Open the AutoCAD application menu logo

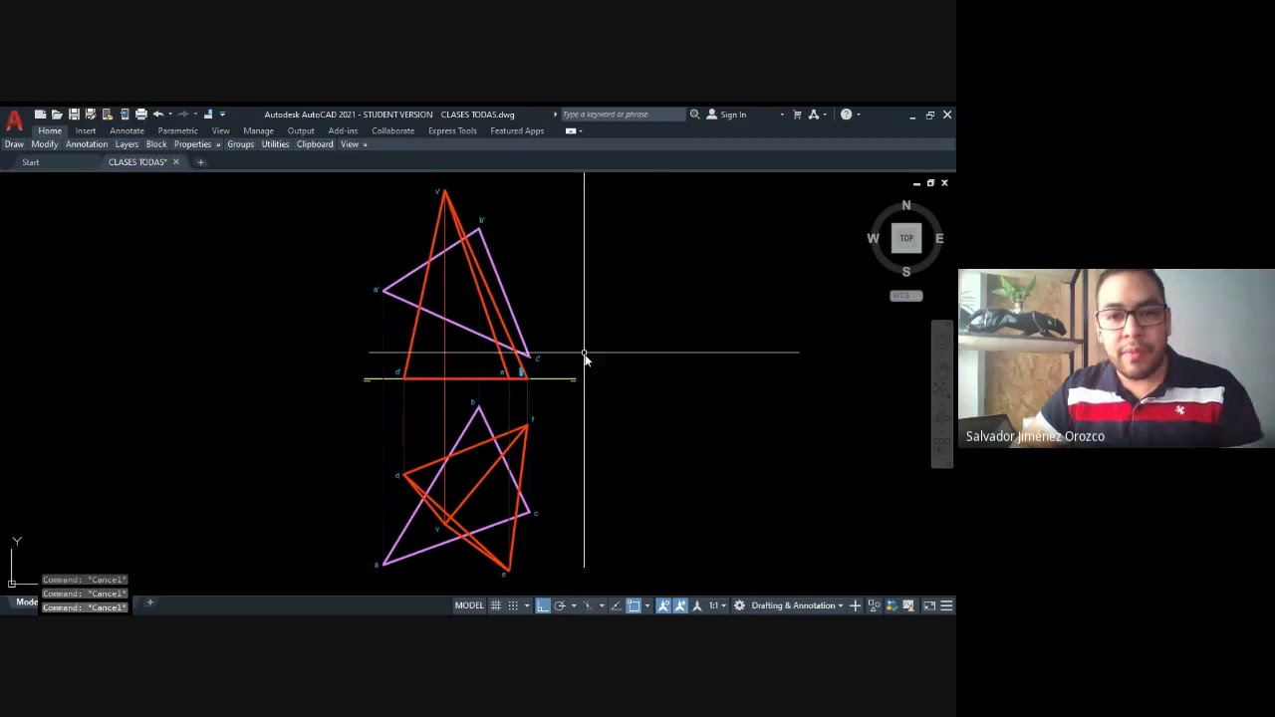click(x=14, y=119)
